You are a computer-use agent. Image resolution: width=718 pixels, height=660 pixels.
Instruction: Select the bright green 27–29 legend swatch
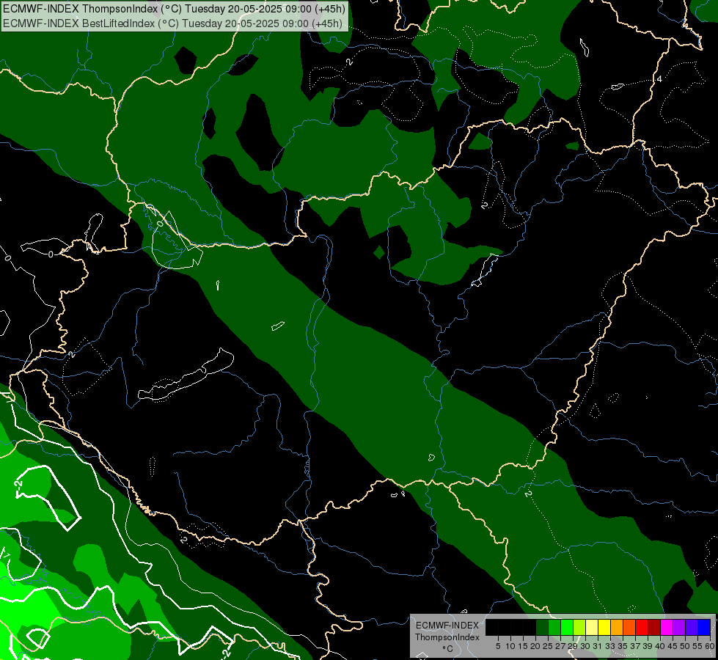(x=567, y=627)
